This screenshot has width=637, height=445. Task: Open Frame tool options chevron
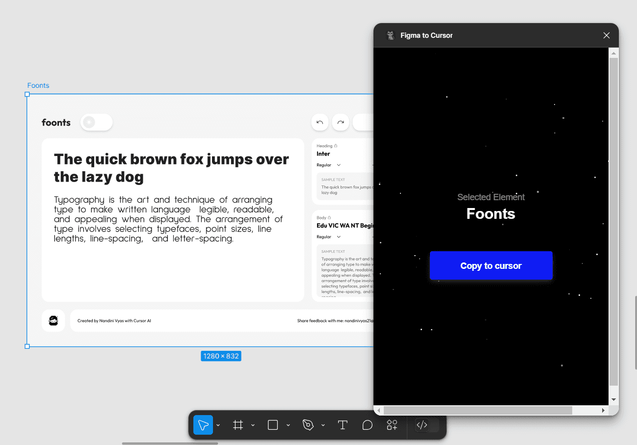pyautogui.click(x=253, y=425)
